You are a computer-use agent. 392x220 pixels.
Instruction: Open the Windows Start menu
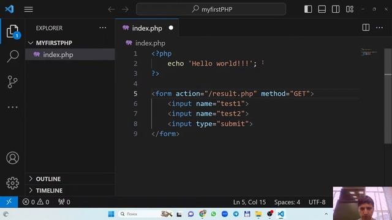[x=111, y=214]
